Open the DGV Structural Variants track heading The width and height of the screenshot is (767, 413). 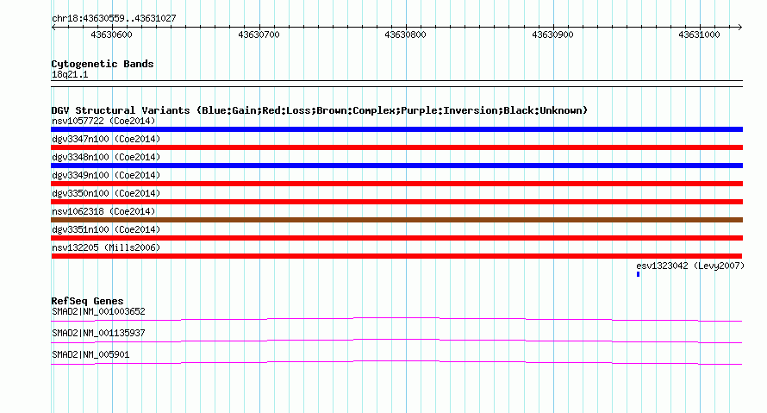tap(320, 110)
